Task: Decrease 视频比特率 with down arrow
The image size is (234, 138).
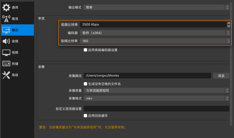Action: coord(229,26)
